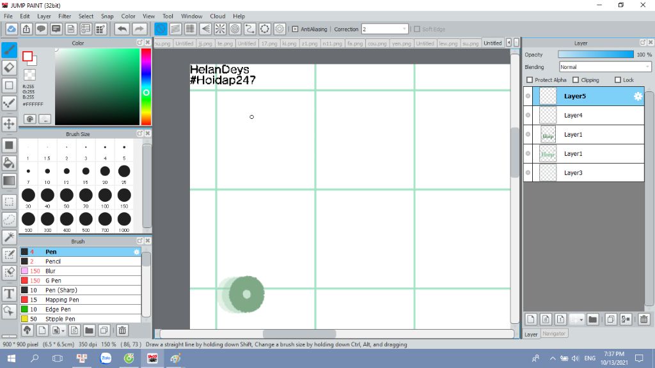
Task: Select the Fill rectangle tool
Action: (9, 145)
